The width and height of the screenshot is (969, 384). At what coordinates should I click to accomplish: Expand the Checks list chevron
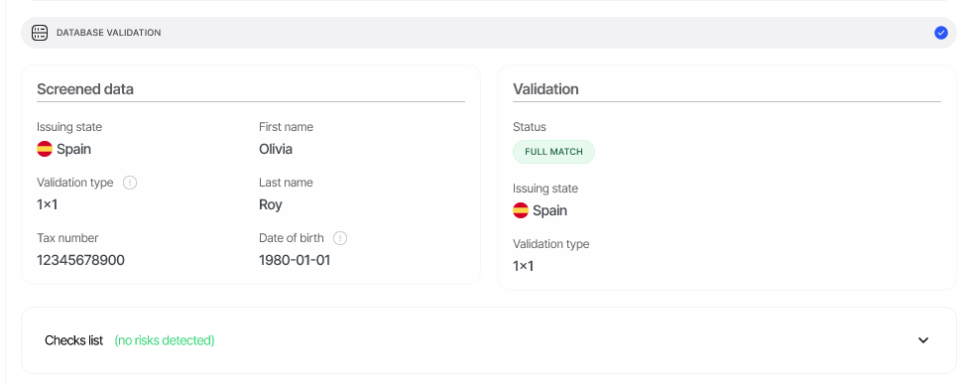pyautogui.click(x=923, y=340)
